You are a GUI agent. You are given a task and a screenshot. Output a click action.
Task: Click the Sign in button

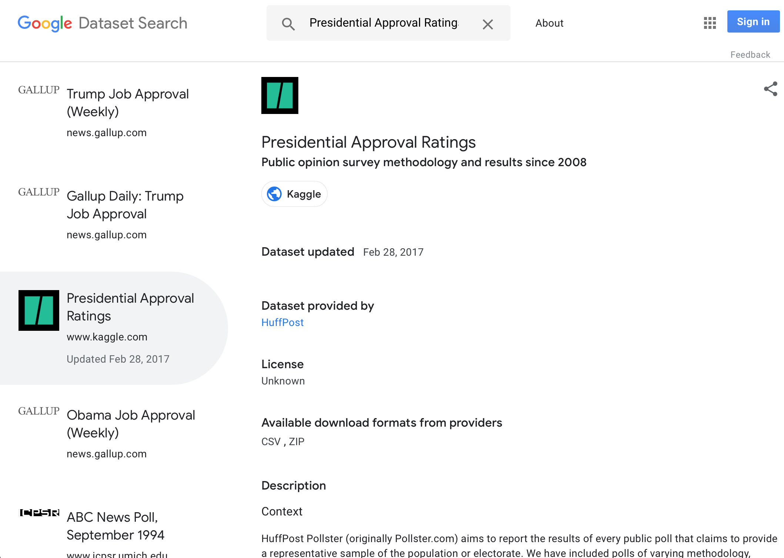pyautogui.click(x=753, y=22)
